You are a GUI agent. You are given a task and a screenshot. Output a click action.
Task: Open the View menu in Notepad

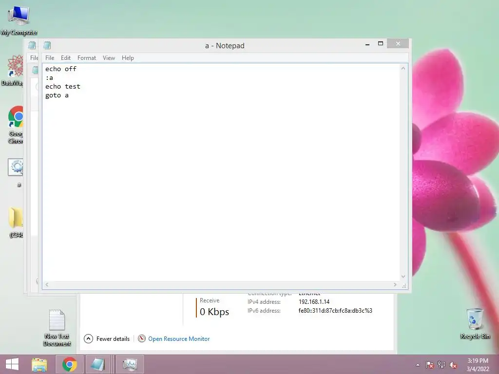[109, 58]
